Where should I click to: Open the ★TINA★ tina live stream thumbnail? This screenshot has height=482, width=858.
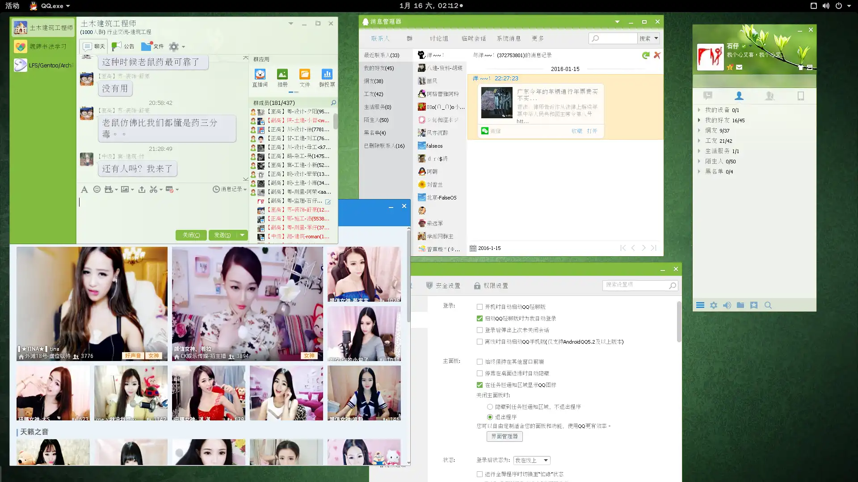pyautogui.click(x=92, y=304)
